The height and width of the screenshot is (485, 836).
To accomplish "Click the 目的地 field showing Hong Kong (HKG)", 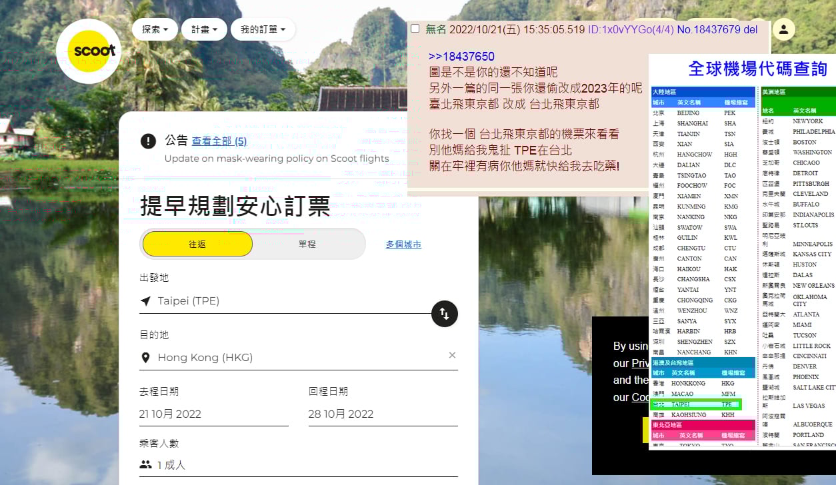I will tap(299, 358).
